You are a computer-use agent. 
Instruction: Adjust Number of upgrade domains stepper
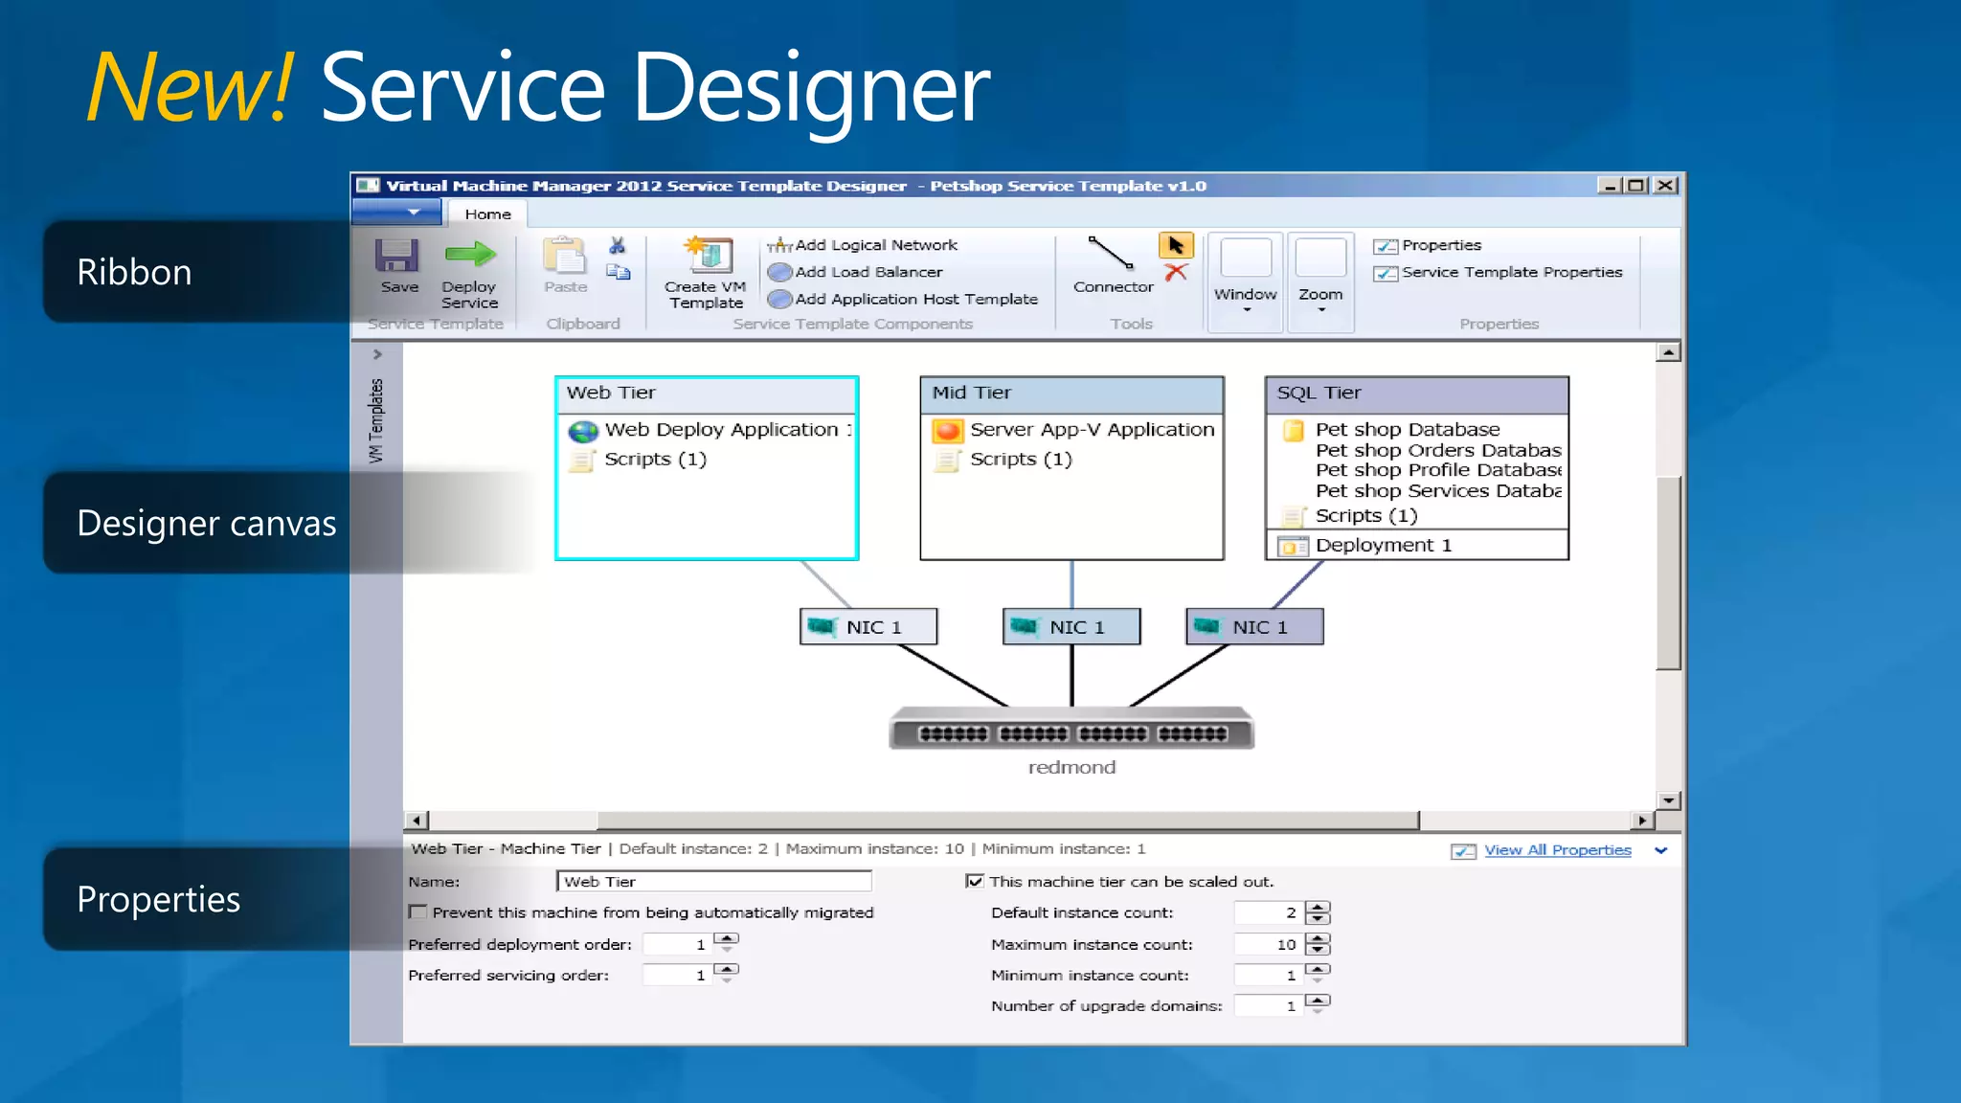point(1318,1005)
